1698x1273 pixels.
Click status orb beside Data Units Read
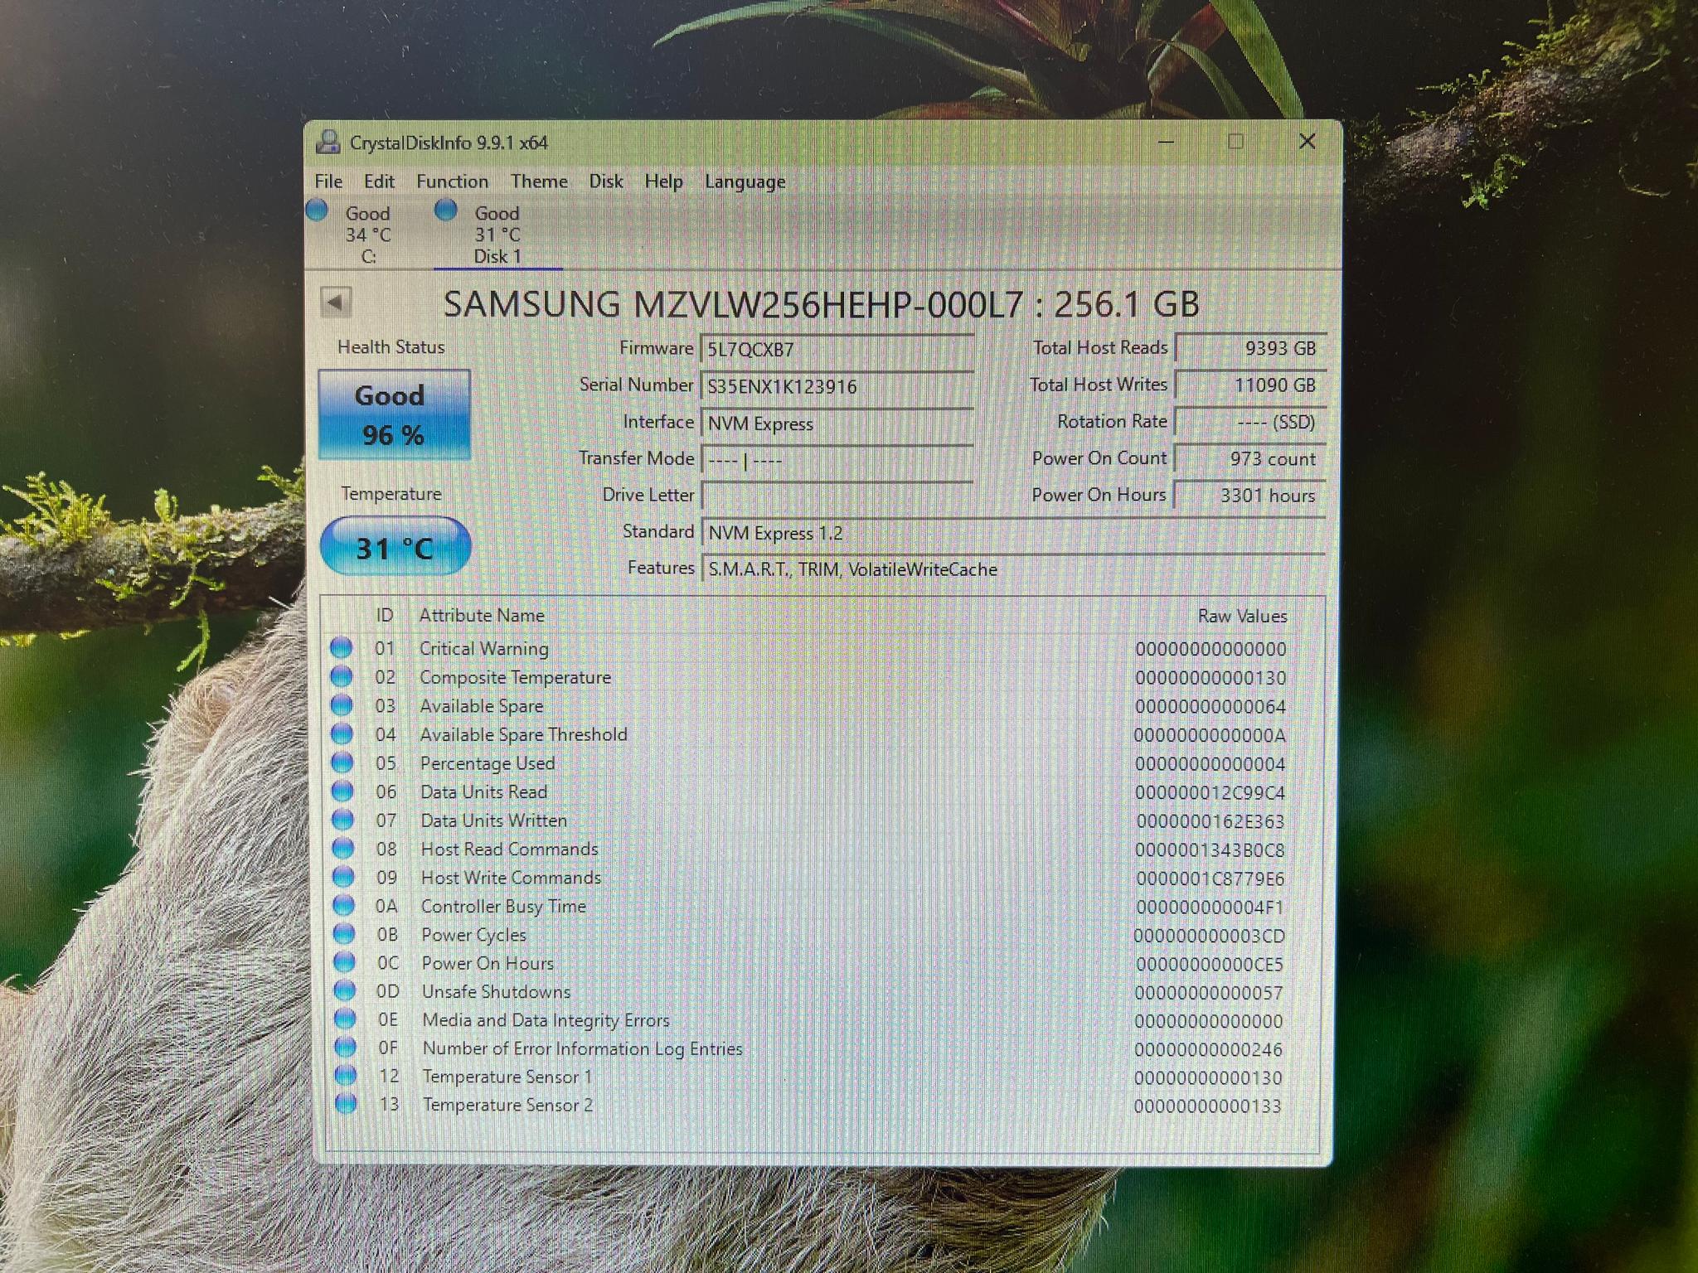click(x=342, y=791)
